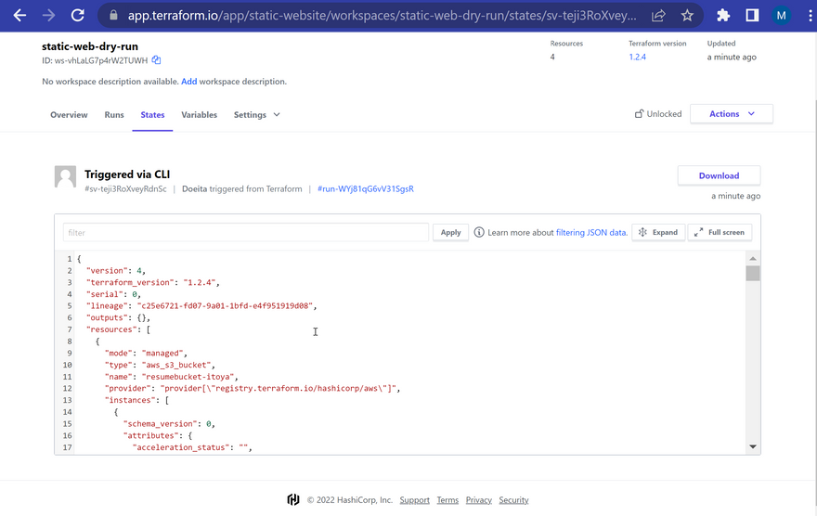817x516 pixels.
Task: Open the Actions dropdown
Action: click(x=732, y=114)
